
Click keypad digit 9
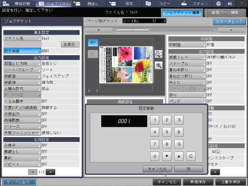coord(179,144)
